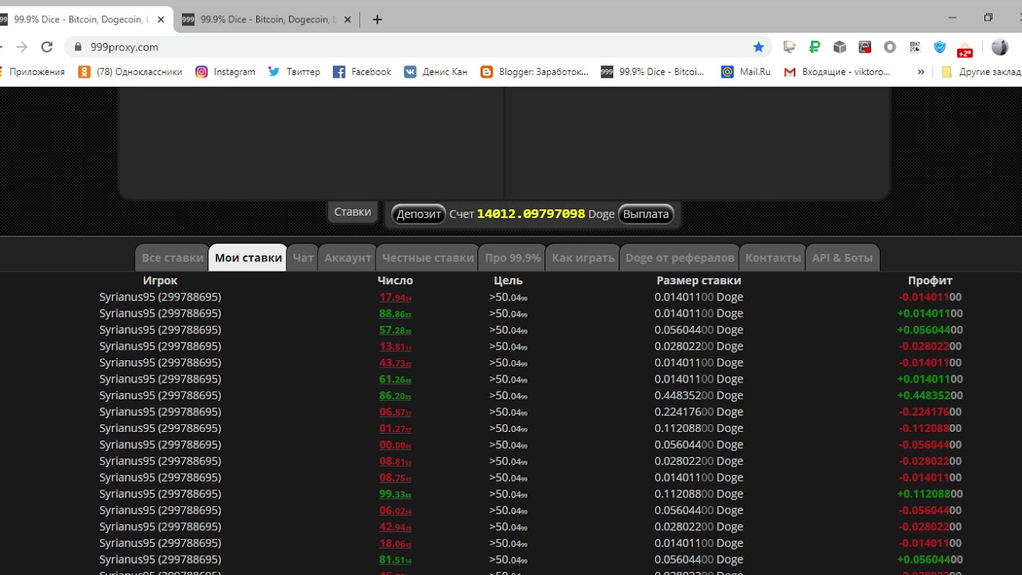Click the Ставки button
This screenshot has width=1022, height=575.
tap(352, 212)
